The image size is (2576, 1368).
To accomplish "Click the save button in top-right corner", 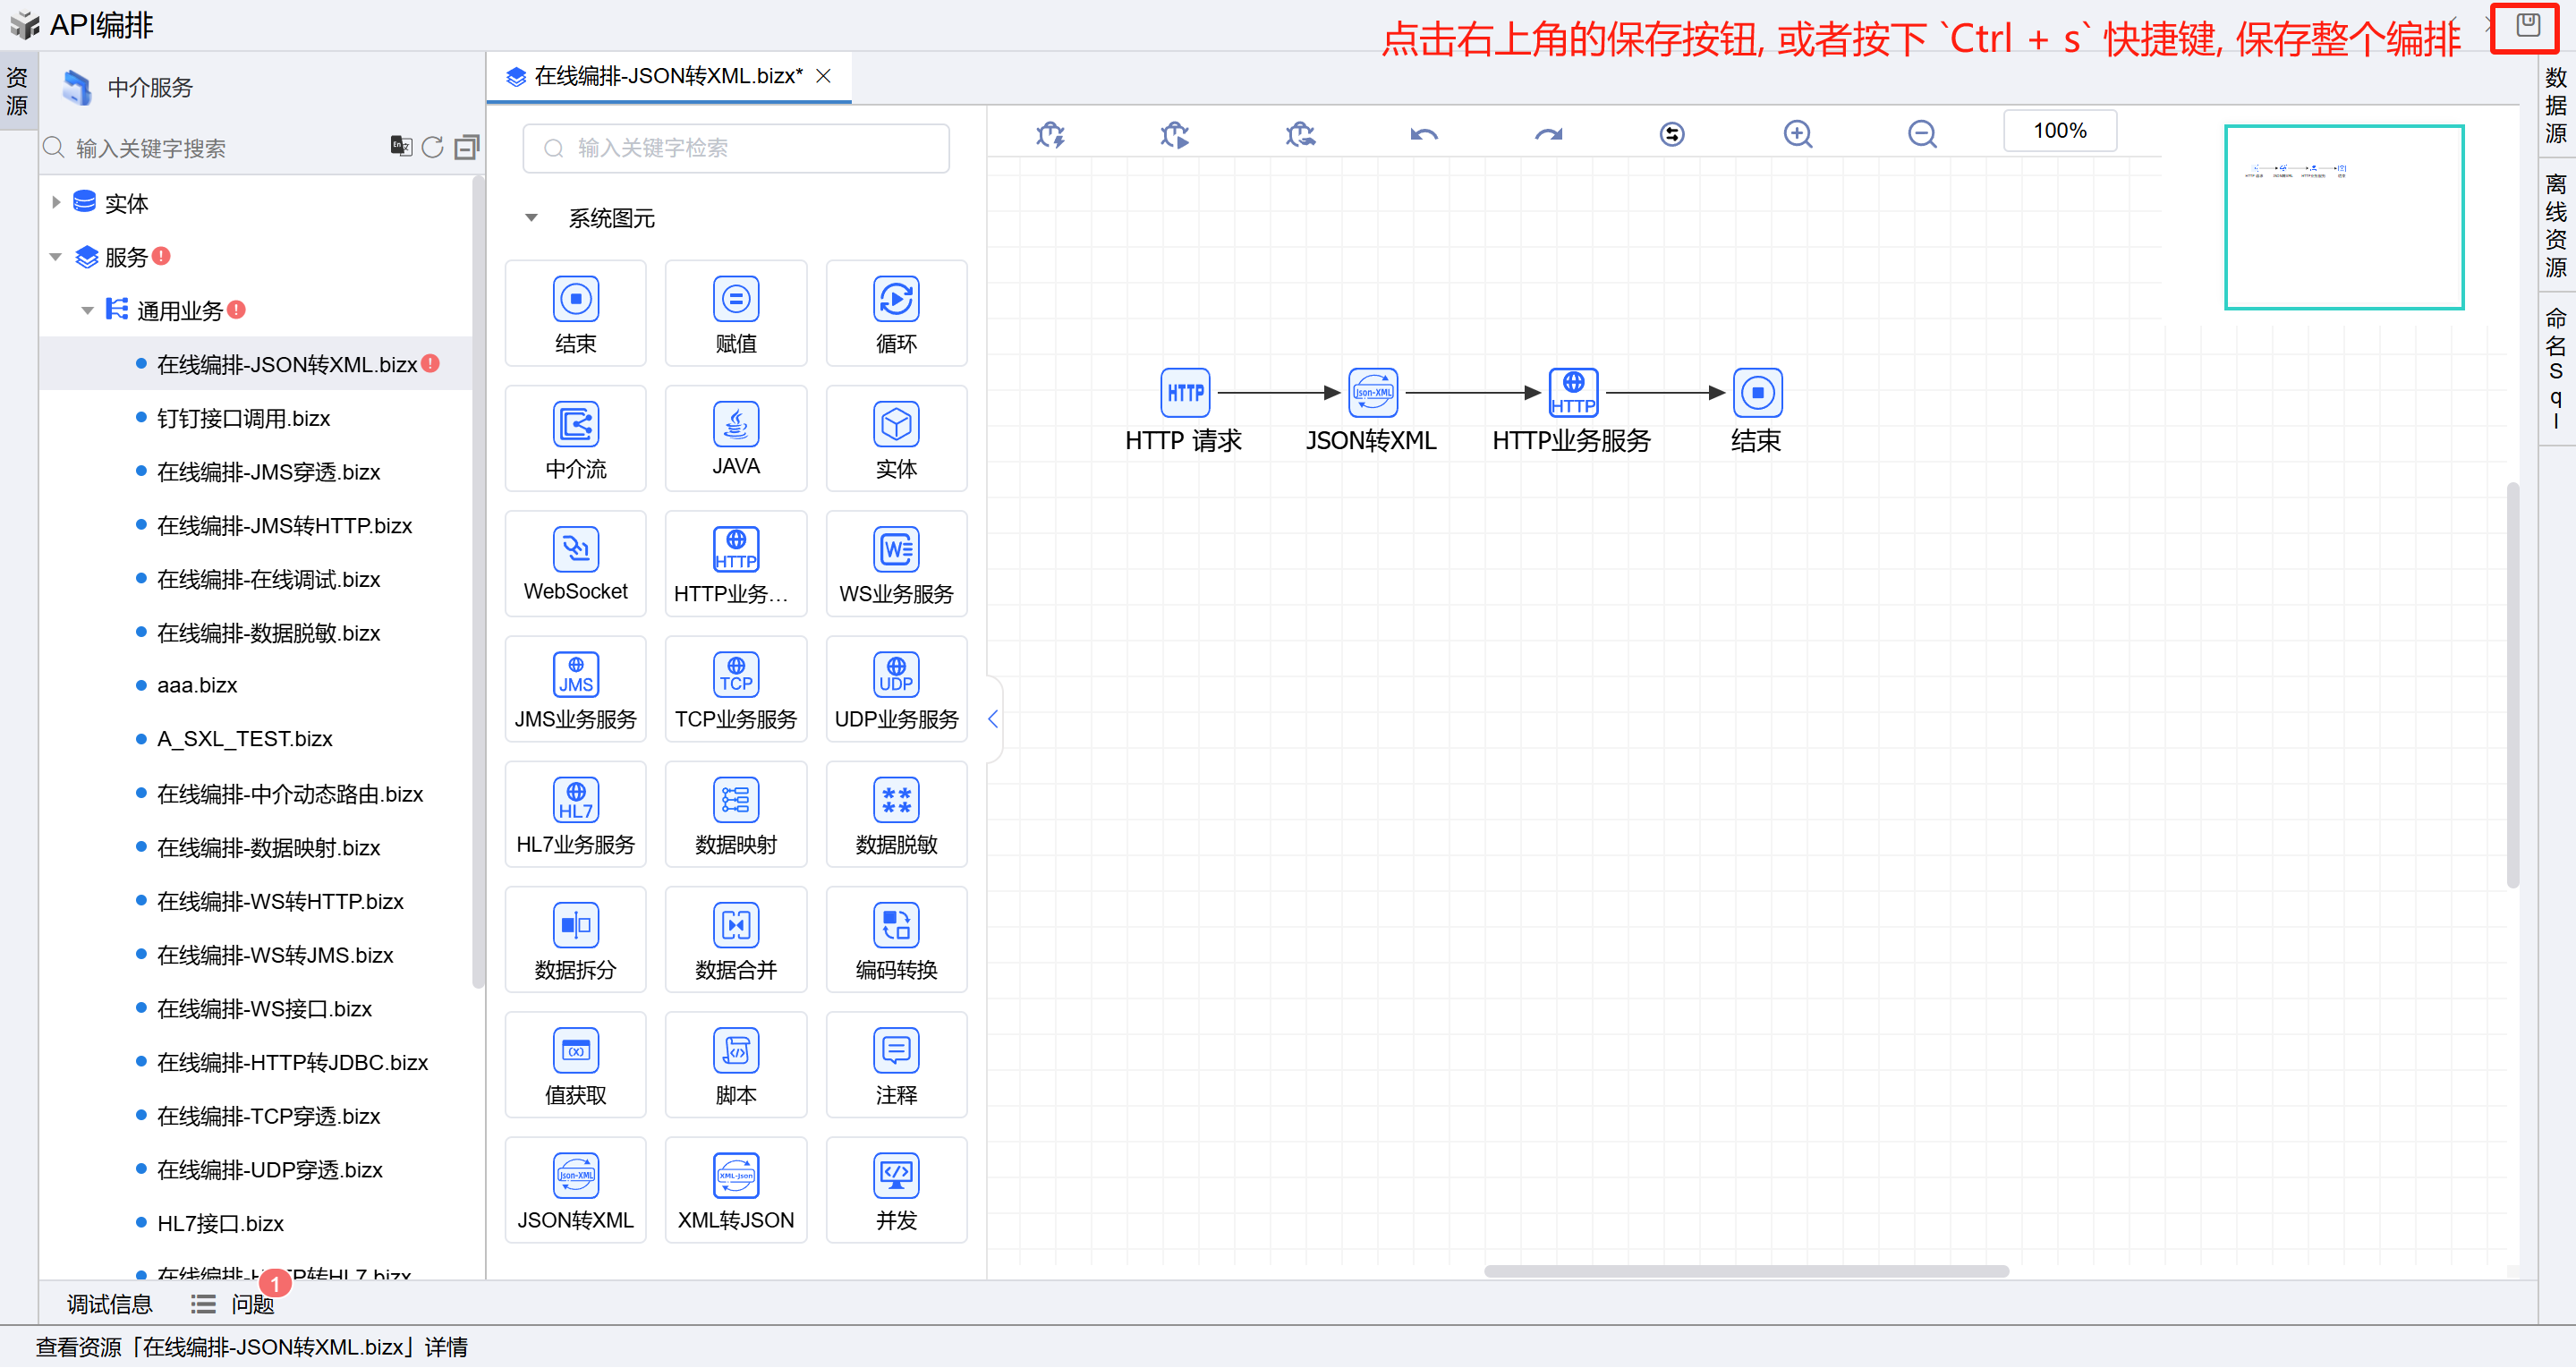I will pyautogui.click(x=2527, y=27).
